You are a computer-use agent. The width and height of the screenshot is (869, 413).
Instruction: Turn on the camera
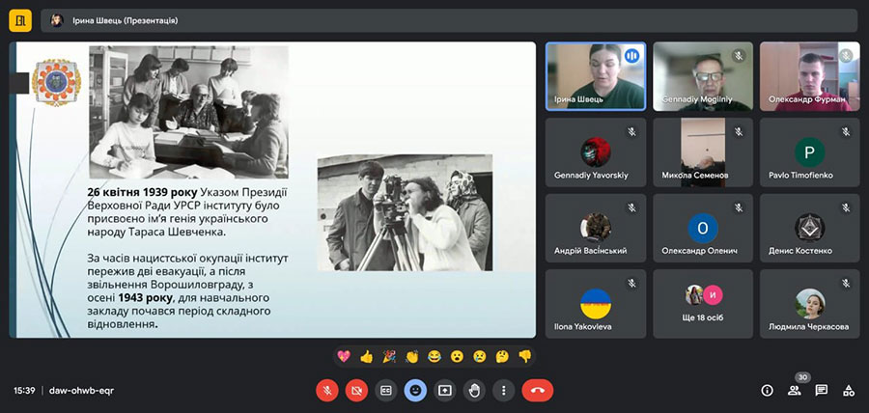356,390
